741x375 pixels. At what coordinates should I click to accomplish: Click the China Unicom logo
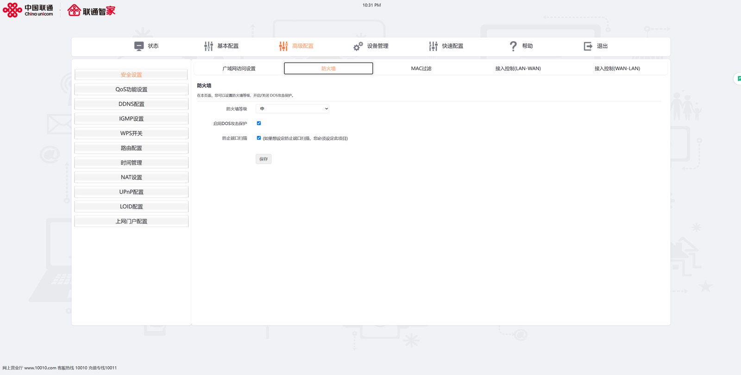click(28, 10)
